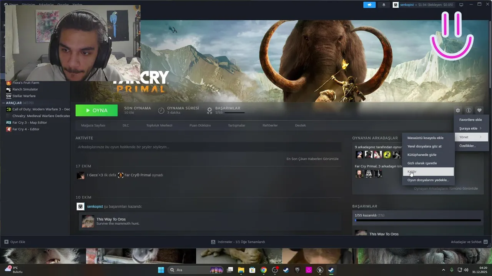Open the Destek tab

tap(300, 125)
